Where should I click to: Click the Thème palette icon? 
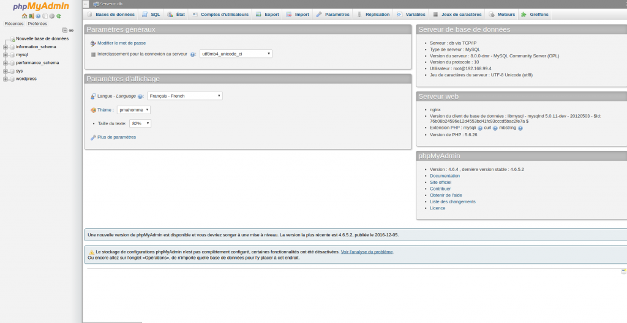(93, 110)
